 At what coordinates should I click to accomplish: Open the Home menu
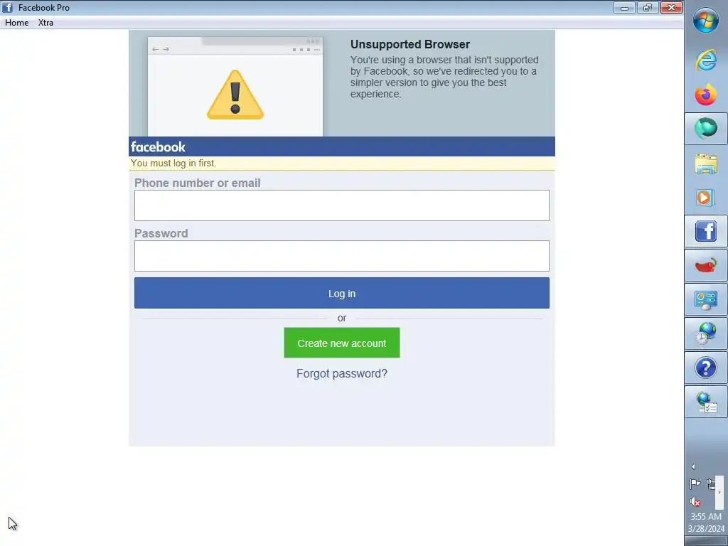coord(17,23)
